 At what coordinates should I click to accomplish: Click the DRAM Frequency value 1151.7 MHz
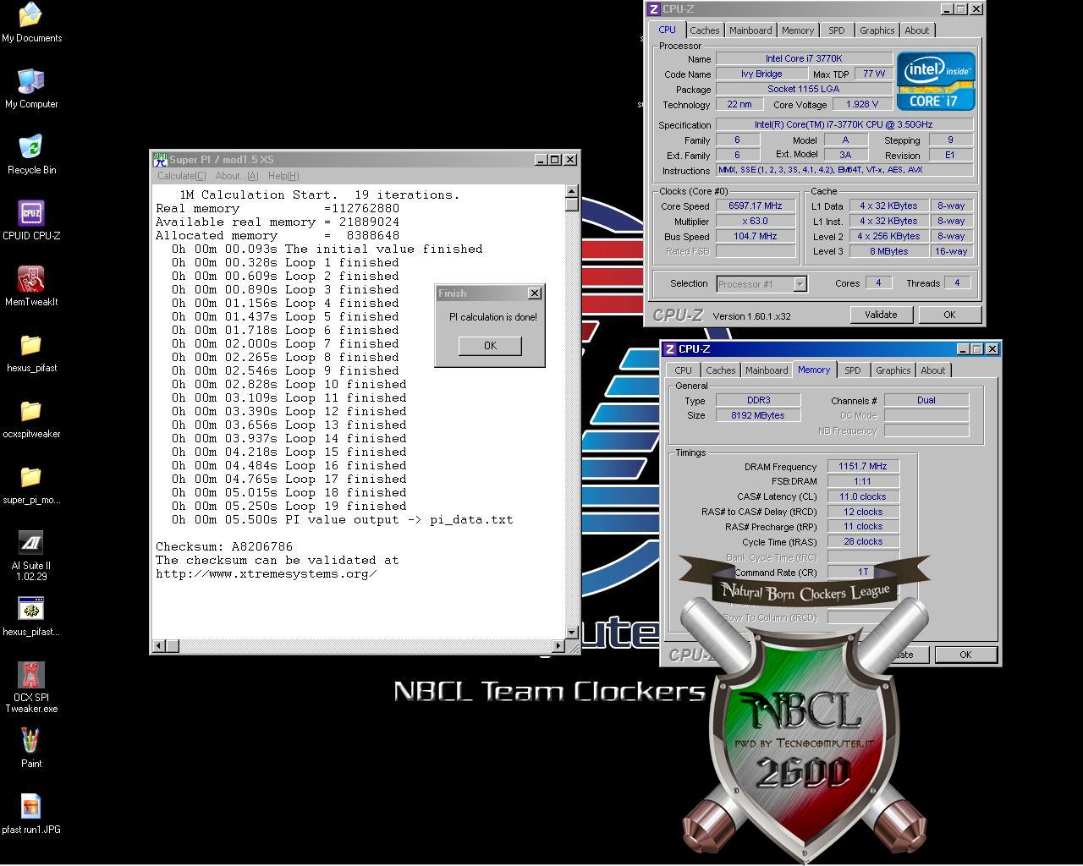tap(863, 466)
